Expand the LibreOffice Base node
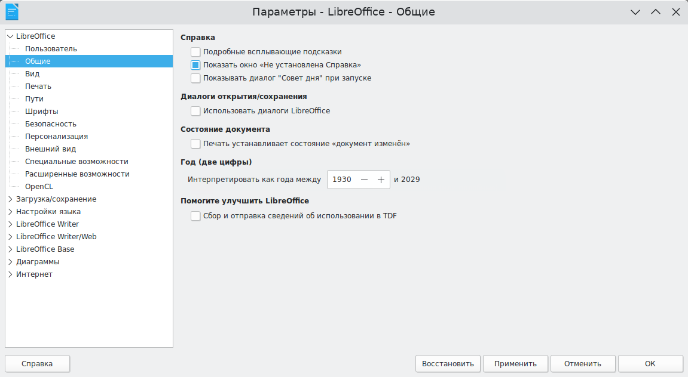The width and height of the screenshot is (688, 377). [x=10, y=249]
